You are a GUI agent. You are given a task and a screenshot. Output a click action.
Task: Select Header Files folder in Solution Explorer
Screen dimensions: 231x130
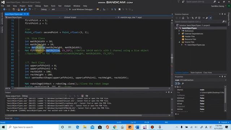(189, 36)
